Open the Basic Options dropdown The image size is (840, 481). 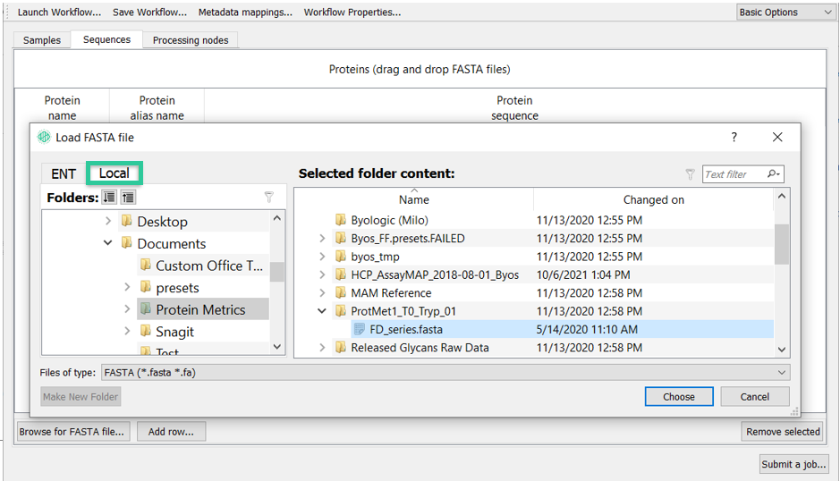click(x=785, y=13)
